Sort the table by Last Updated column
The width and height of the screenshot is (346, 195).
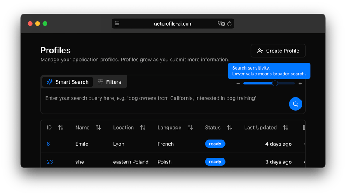pyautogui.click(x=285, y=128)
